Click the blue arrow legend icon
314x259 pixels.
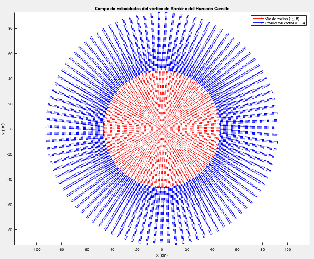258,23
